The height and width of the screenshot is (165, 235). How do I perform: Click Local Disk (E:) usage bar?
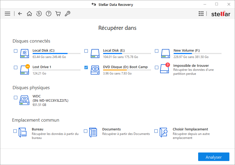[x=127, y=53]
